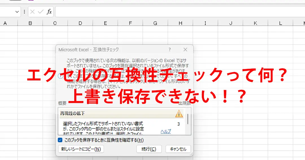Screen dimensions: 305x160
Task: Select the column H header
Action: [x=180, y=23]
